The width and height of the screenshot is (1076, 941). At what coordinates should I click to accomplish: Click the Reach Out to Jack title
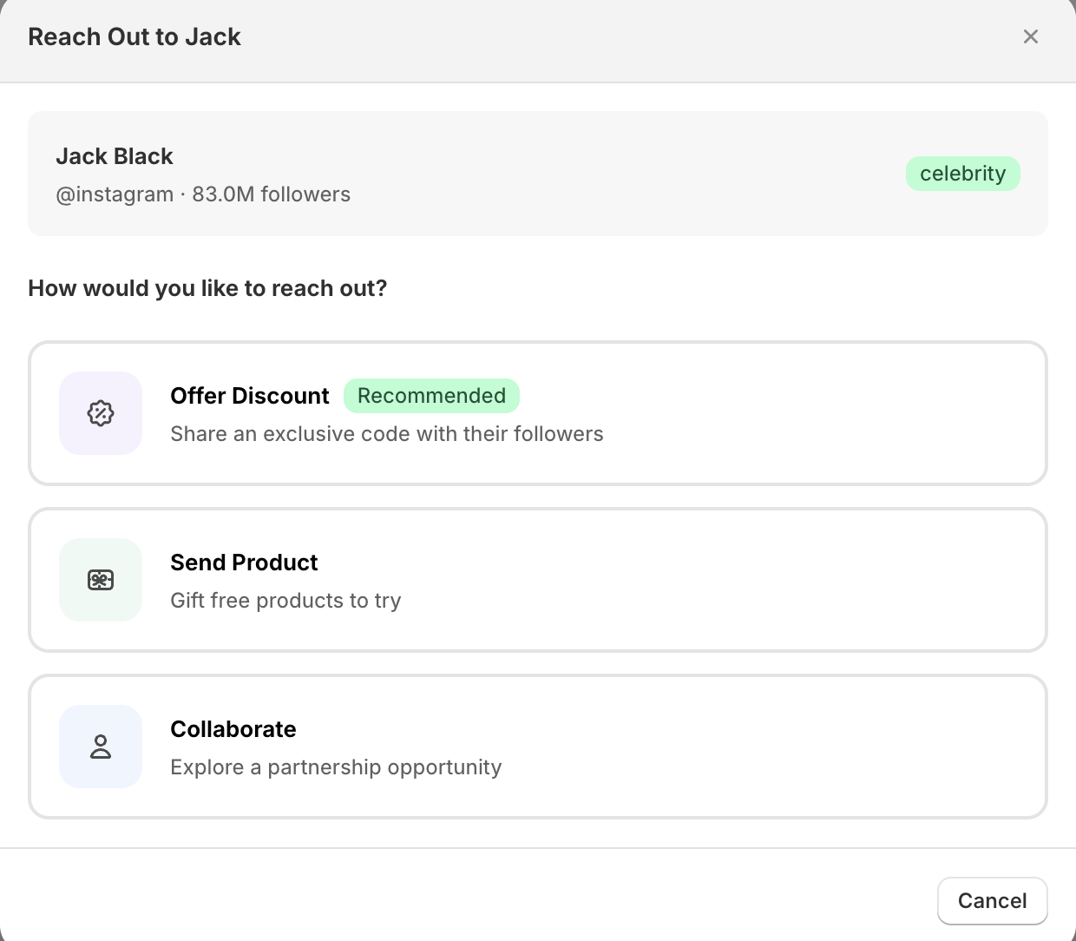(134, 36)
